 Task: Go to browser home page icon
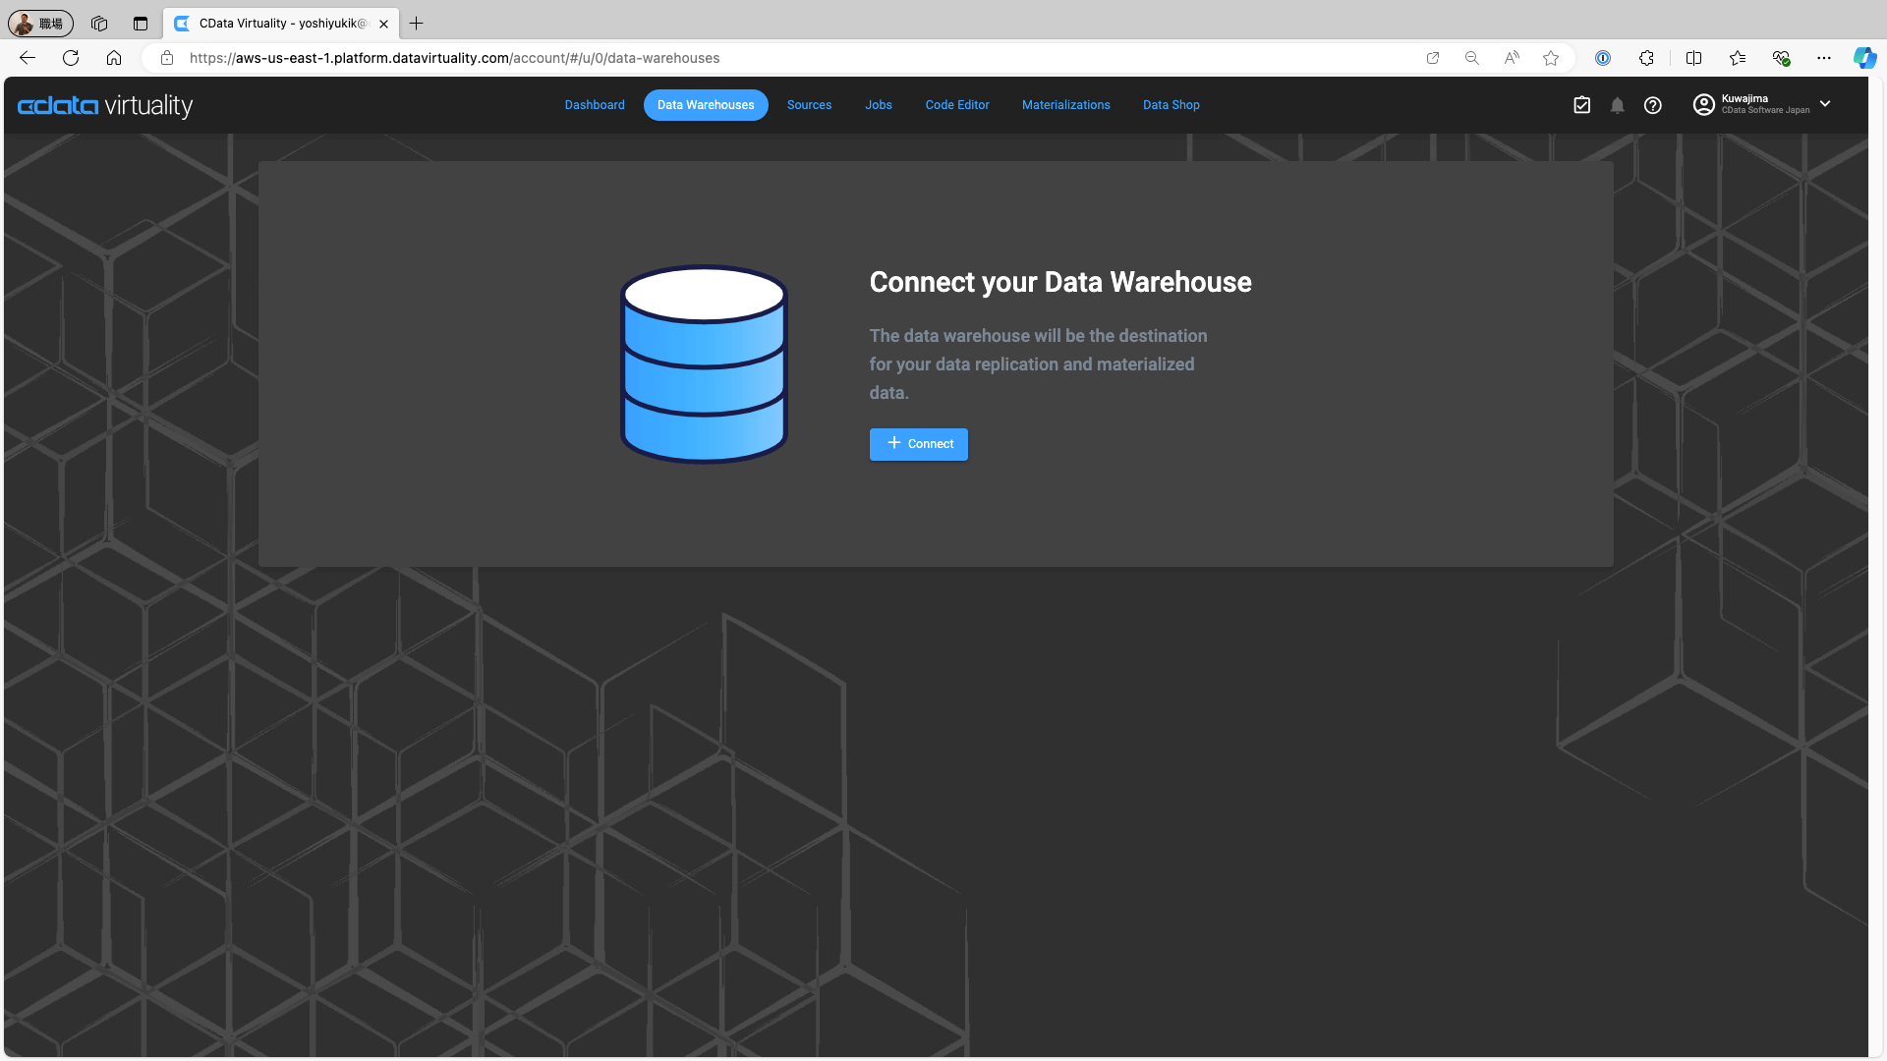coord(114,58)
